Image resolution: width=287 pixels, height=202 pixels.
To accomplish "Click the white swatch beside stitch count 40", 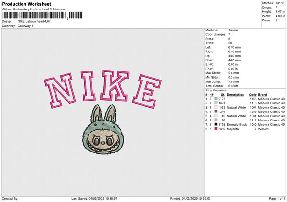I will (216, 116).
